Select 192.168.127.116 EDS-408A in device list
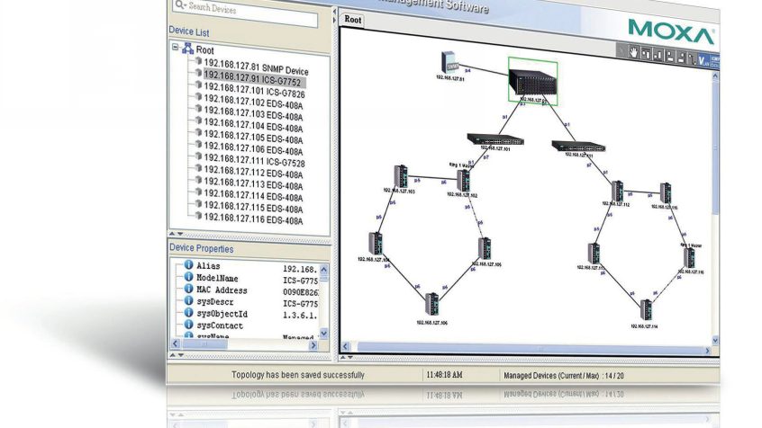This screenshot has height=428, width=762. (253, 218)
